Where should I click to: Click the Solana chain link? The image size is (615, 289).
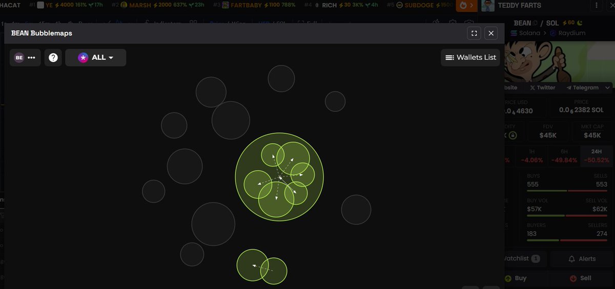click(x=526, y=33)
